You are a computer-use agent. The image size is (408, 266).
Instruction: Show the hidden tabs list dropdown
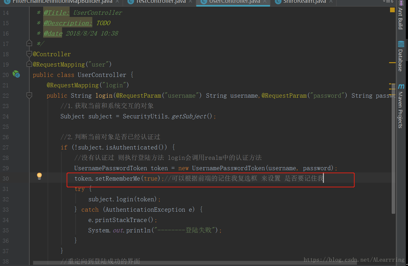coord(388,2)
